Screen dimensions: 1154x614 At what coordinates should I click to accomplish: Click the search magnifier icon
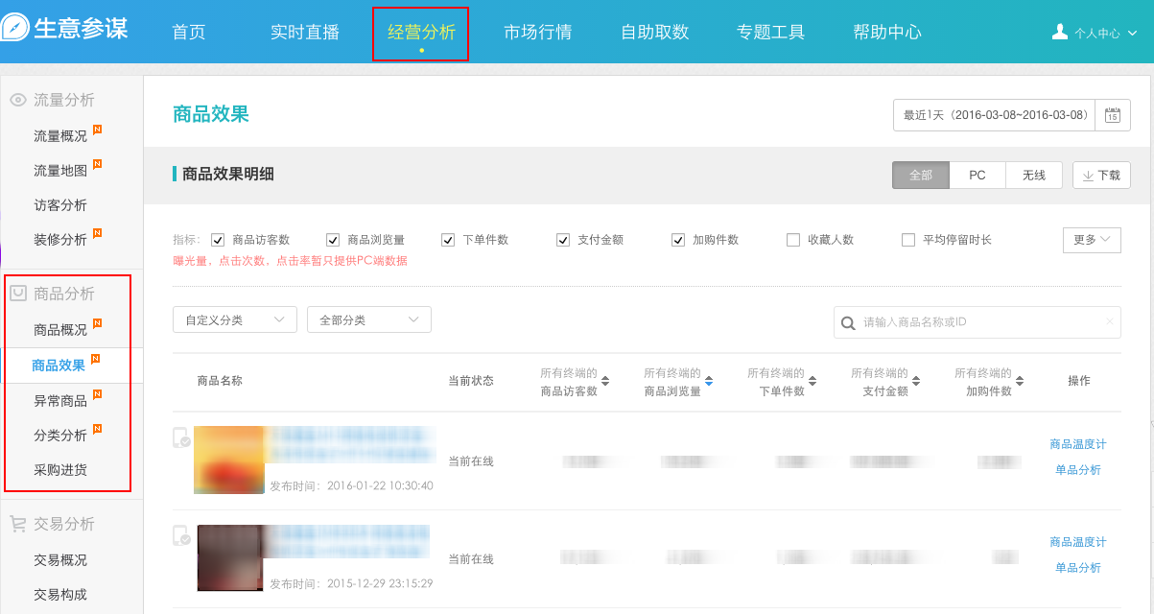(848, 322)
